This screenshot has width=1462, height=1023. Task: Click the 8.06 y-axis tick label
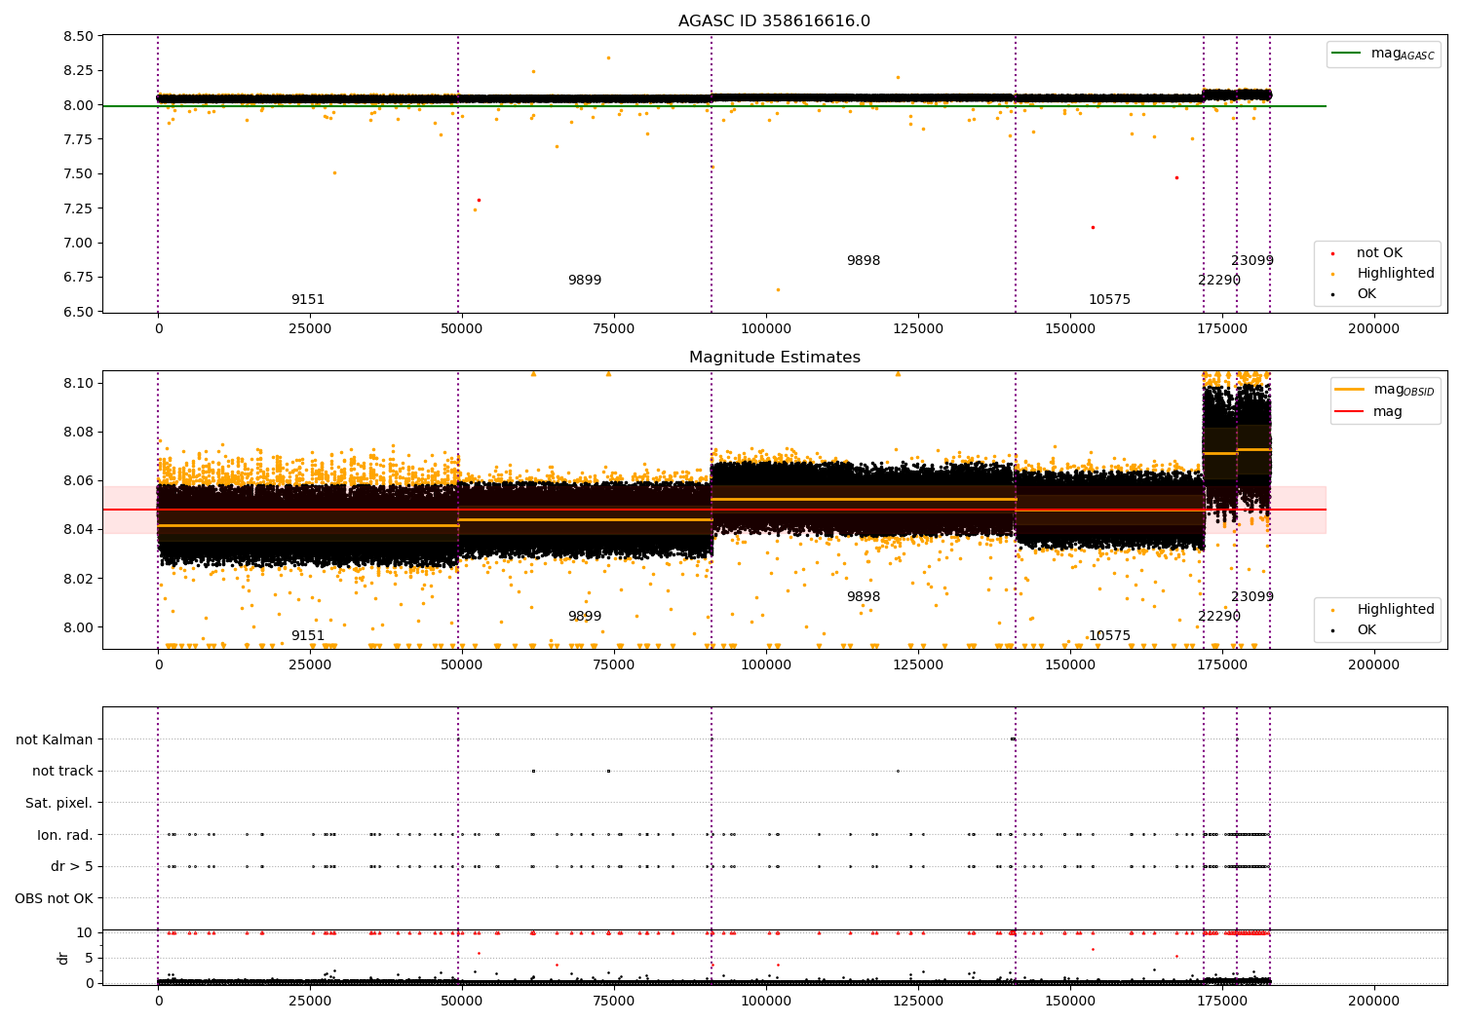pyautogui.click(x=78, y=481)
